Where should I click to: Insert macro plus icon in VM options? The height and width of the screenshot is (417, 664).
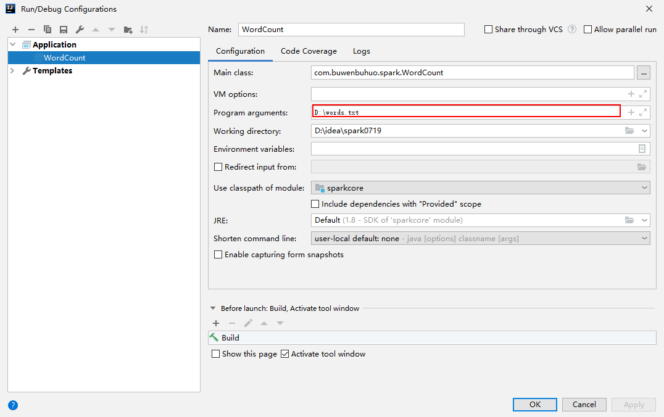pyautogui.click(x=631, y=94)
